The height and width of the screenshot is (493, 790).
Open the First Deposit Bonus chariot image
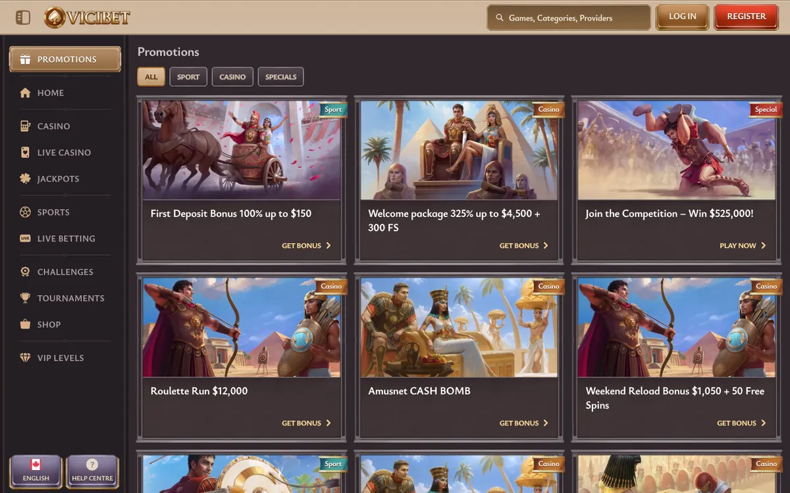242,150
